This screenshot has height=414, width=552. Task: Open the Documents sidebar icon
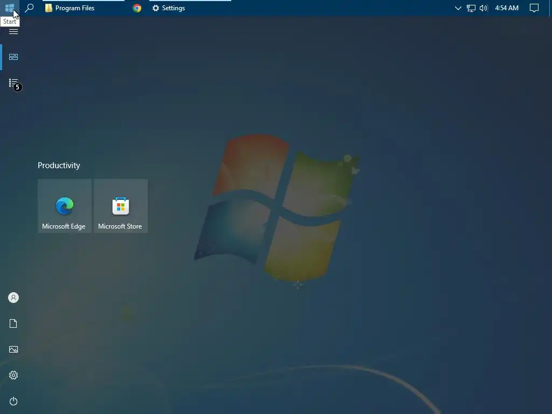point(13,323)
